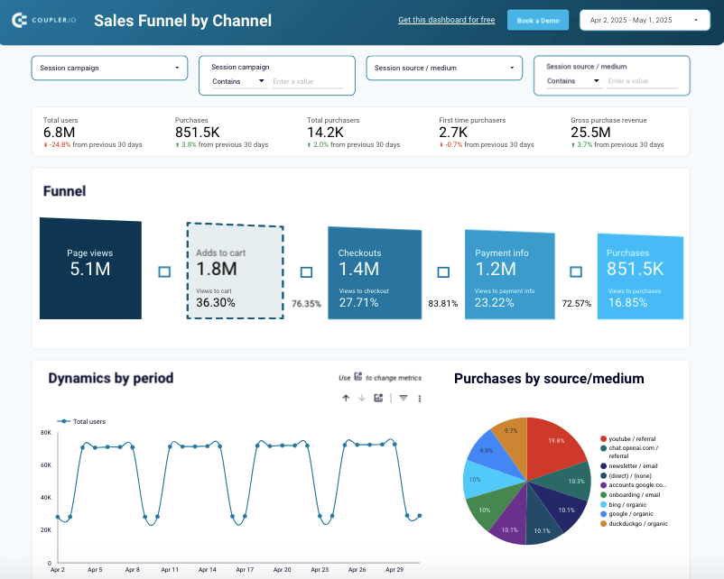Open the date range dropdown
The width and height of the screenshot is (724, 579).
coord(645,21)
